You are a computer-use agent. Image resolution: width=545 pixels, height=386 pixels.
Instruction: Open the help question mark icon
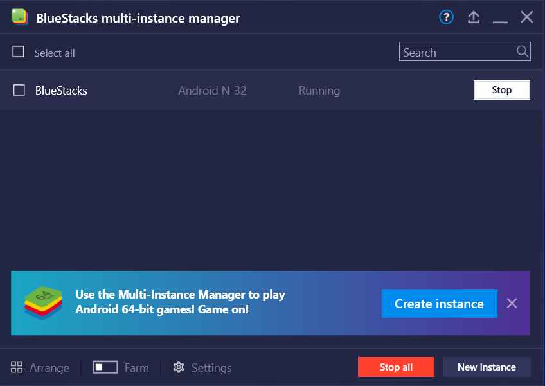(446, 17)
